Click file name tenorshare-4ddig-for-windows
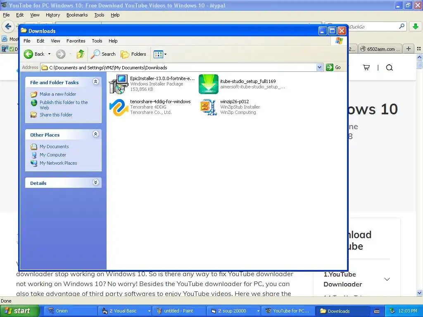The width and height of the screenshot is (423, 317). [160, 102]
